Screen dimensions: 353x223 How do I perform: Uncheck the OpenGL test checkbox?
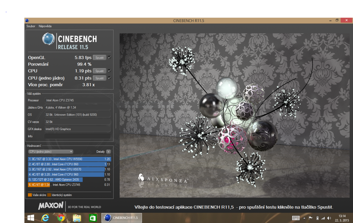pos(109,58)
